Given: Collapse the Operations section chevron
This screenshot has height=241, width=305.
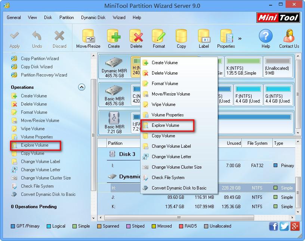Looking at the screenshot, I should pyautogui.click(x=82, y=87).
